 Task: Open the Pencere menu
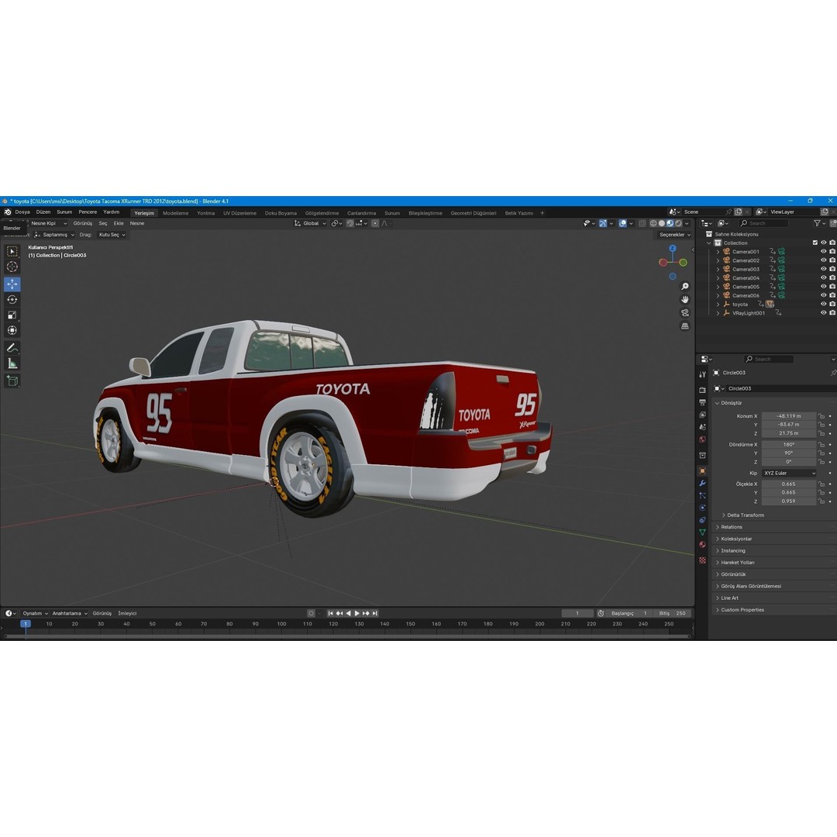point(88,212)
